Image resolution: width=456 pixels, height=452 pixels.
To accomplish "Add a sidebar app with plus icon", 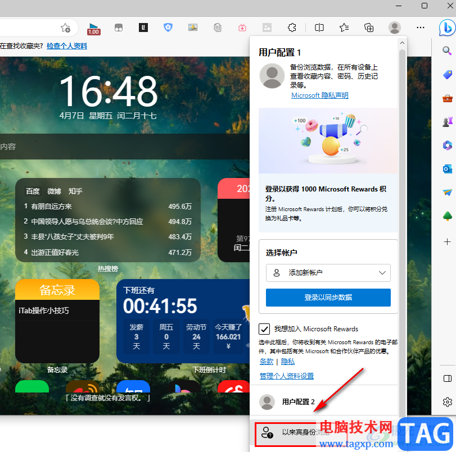I will pos(447,241).
